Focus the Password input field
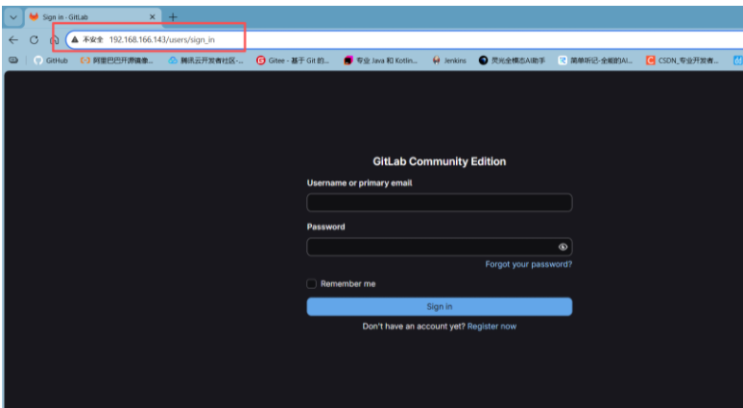This screenshot has width=743, height=408. click(440, 247)
